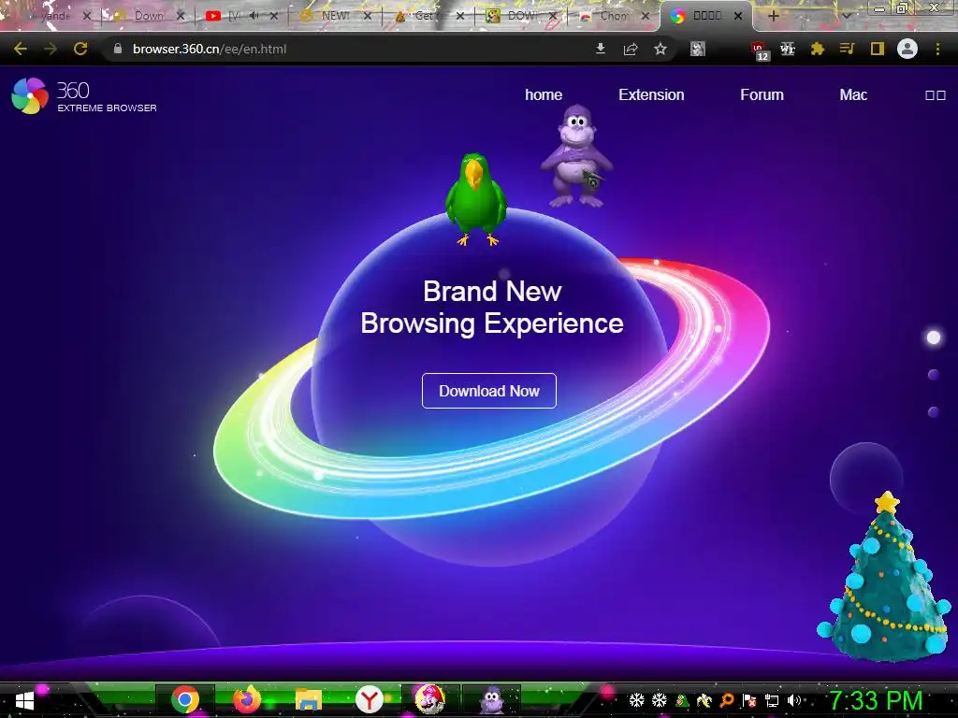Open the network tray icon

[772, 701]
